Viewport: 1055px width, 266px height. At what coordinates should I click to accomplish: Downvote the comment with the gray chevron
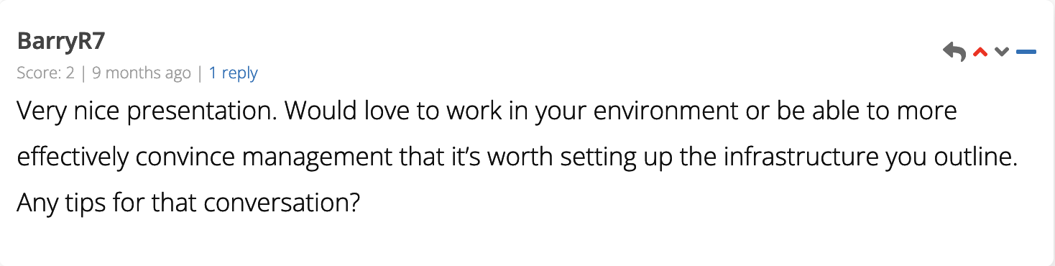click(x=1002, y=52)
